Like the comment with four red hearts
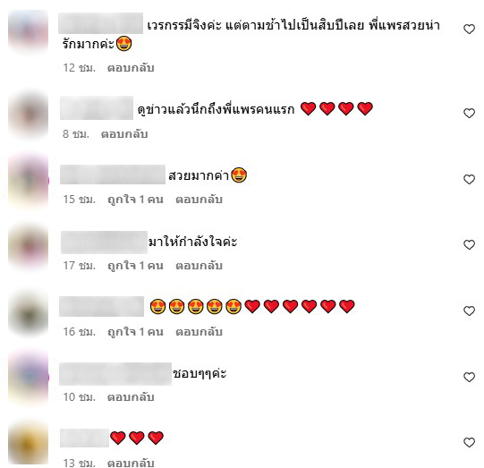 [469, 113]
